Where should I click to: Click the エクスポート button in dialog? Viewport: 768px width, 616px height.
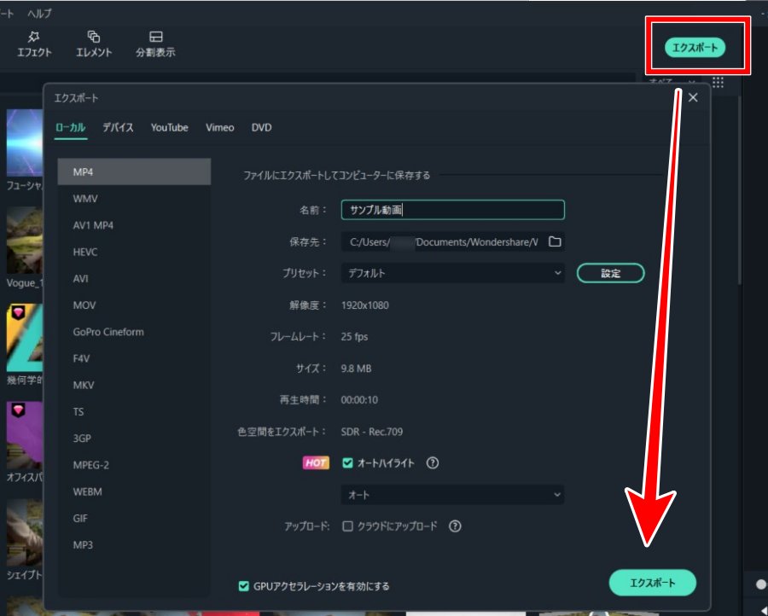(653, 583)
